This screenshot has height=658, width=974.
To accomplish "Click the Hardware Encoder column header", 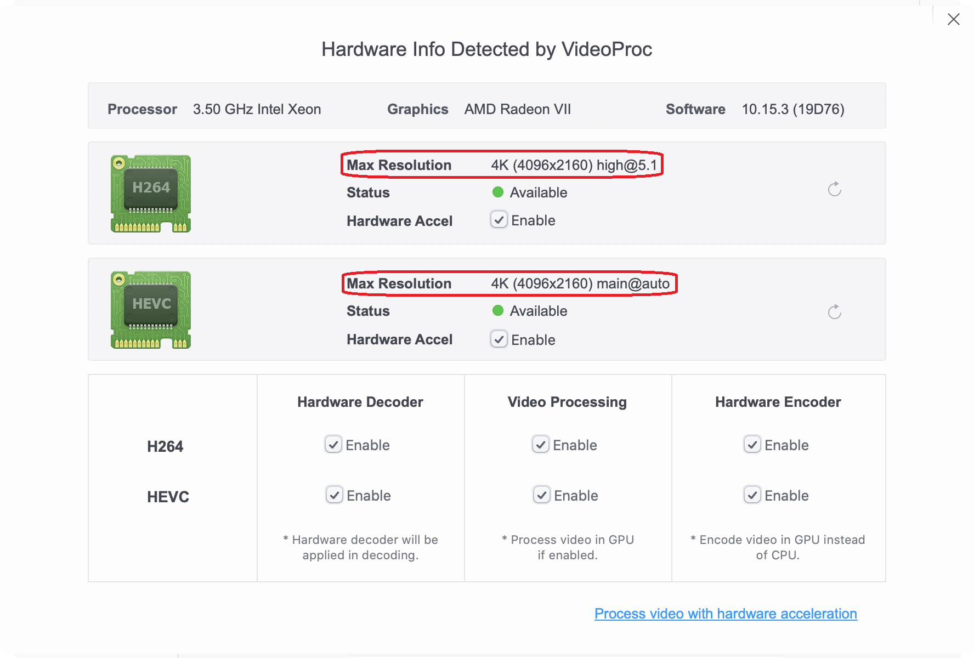I will click(x=778, y=402).
